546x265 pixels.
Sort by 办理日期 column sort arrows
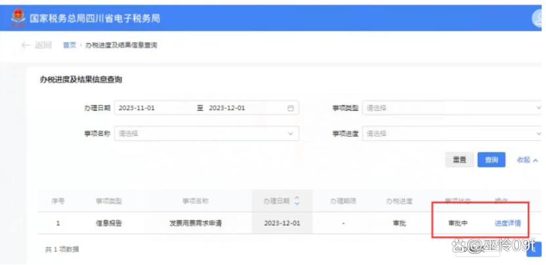tap(297, 201)
